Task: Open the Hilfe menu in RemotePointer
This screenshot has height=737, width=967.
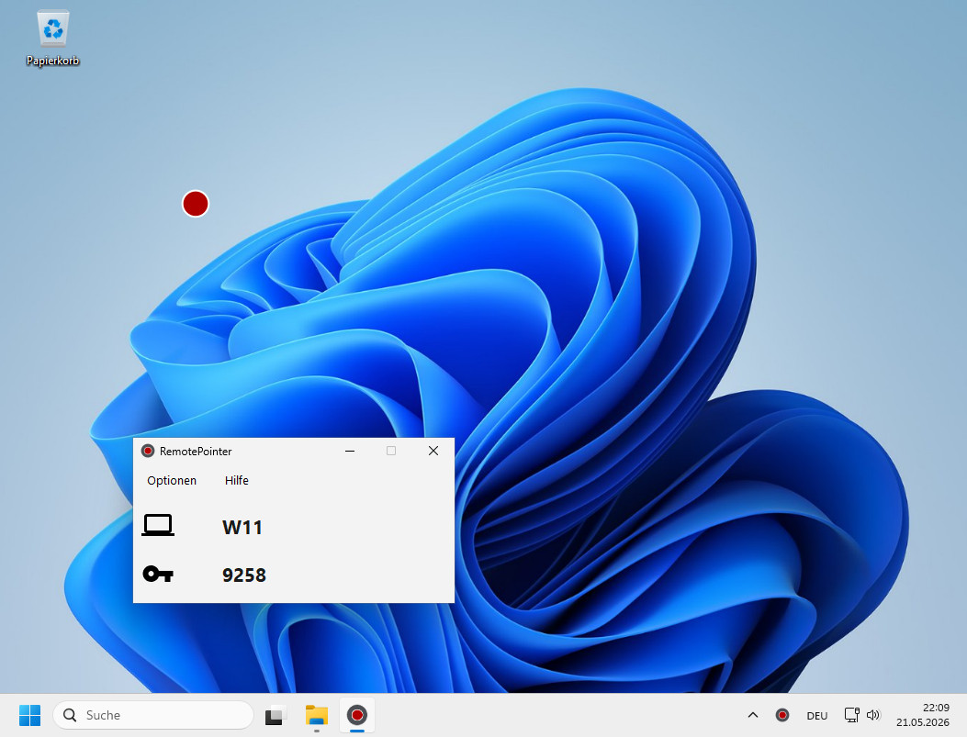Action: (236, 481)
